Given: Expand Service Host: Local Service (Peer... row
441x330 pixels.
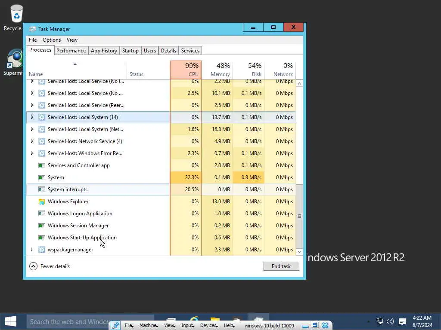Looking at the screenshot, I should 32,105.
